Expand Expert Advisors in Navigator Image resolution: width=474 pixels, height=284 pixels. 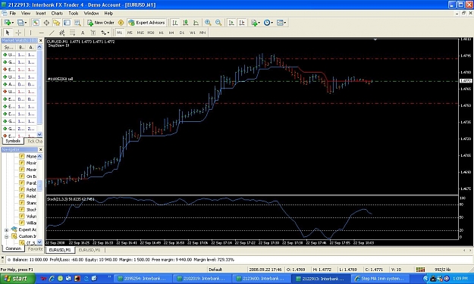click(6, 230)
